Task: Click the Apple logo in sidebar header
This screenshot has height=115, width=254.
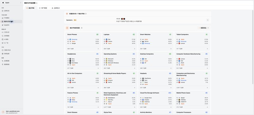Action: tap(3, 3)
